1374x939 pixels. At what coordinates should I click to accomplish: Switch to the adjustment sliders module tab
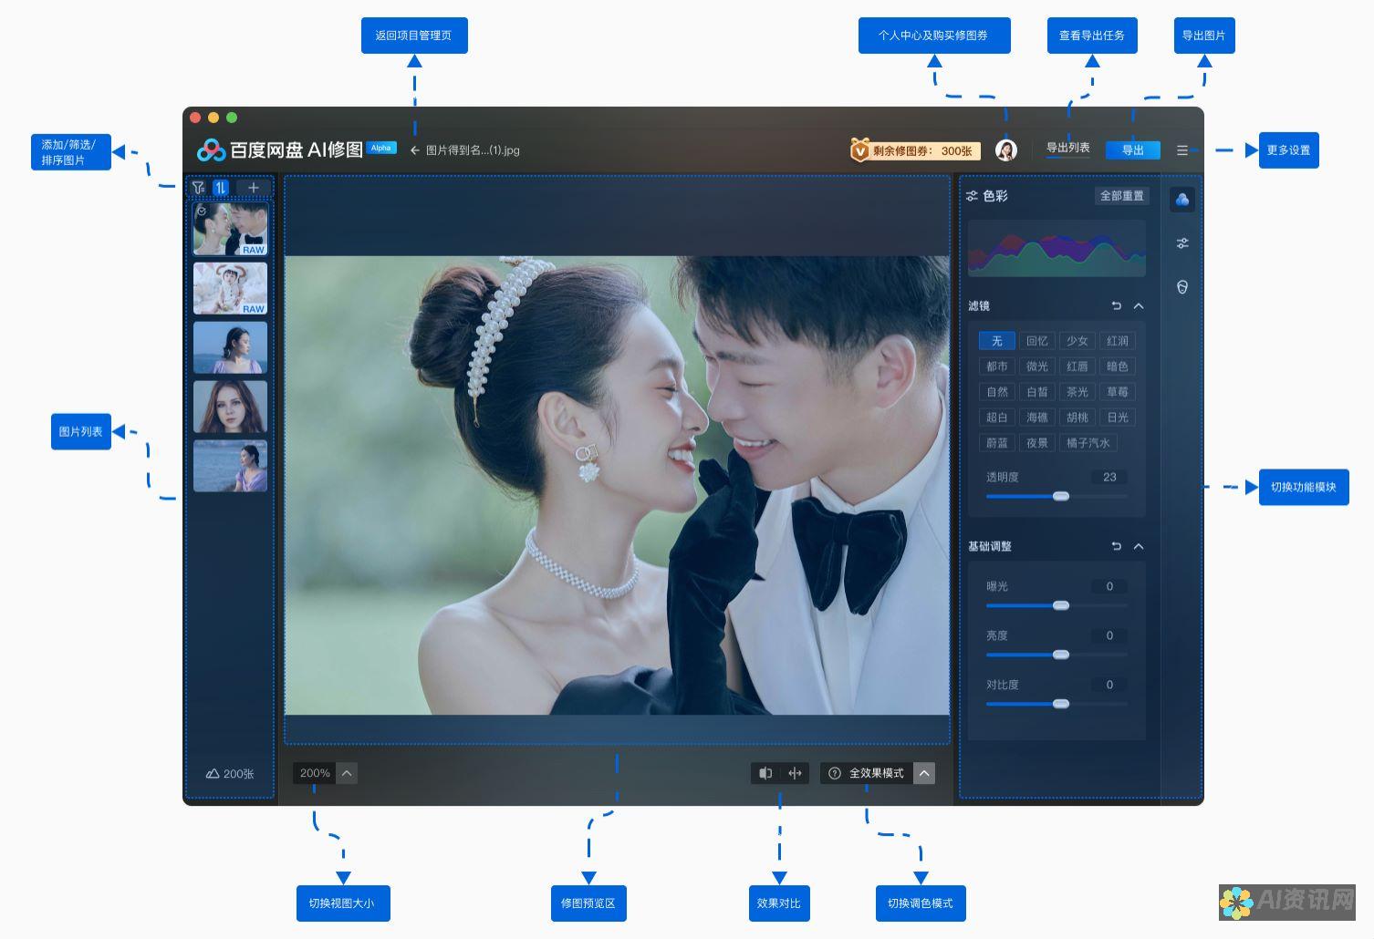coord(1182,243)
